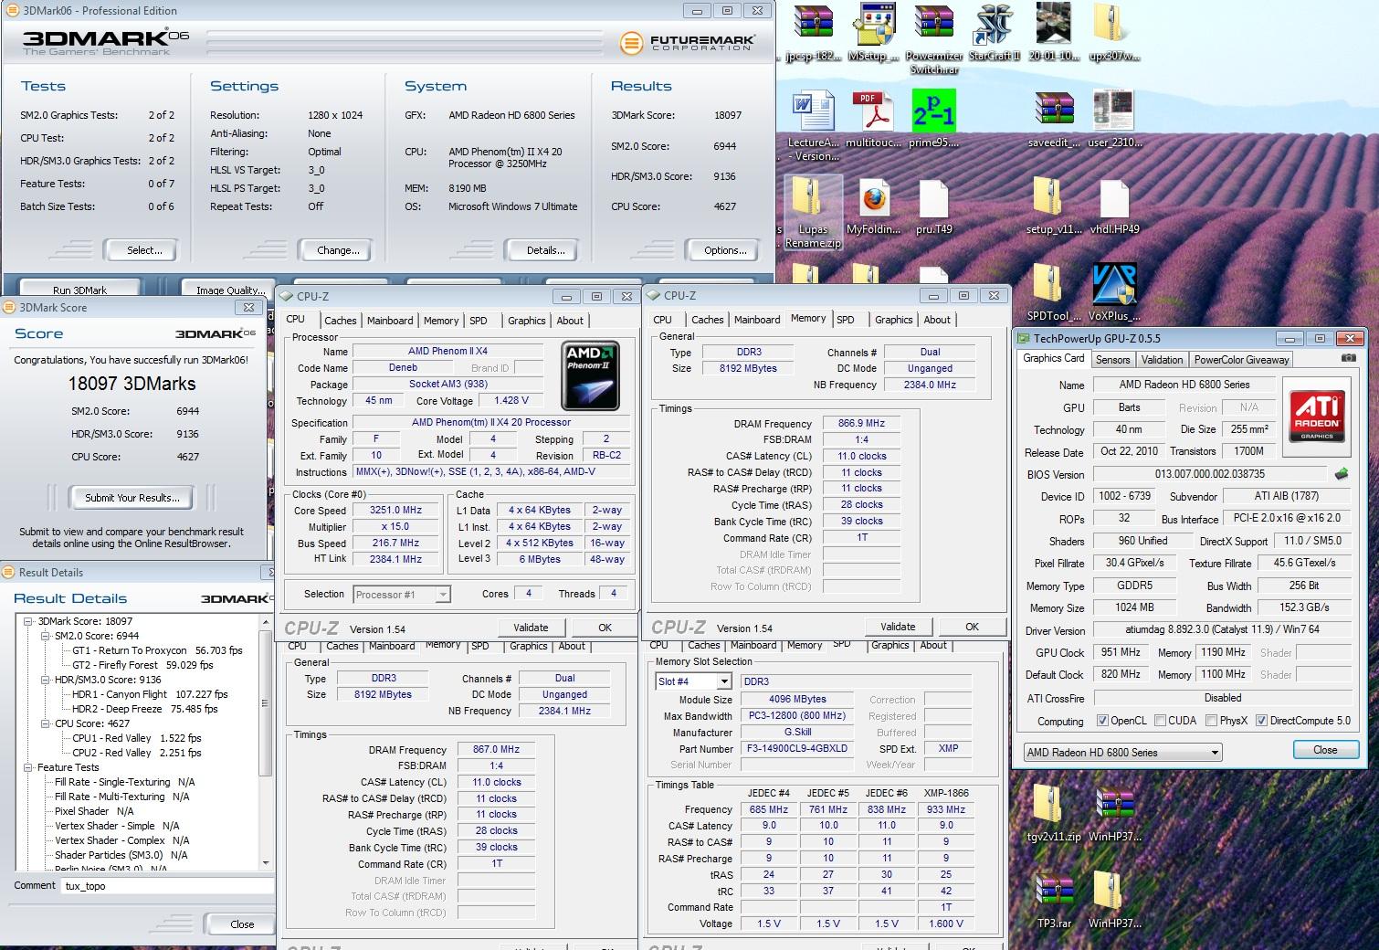
Task: Toggle the OpenCL checkbox in GPU-Z
Action: (1102, 721)
